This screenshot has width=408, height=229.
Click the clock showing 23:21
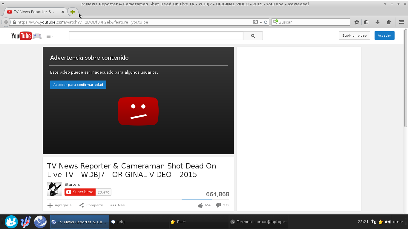coord(363,222)
